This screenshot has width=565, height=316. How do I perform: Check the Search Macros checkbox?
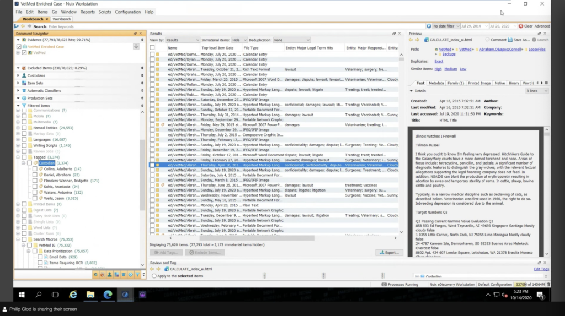tap(24, 239)
